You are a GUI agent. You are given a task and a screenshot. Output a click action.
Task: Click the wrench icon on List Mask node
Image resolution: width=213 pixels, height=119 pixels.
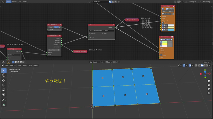coord(60,36)
